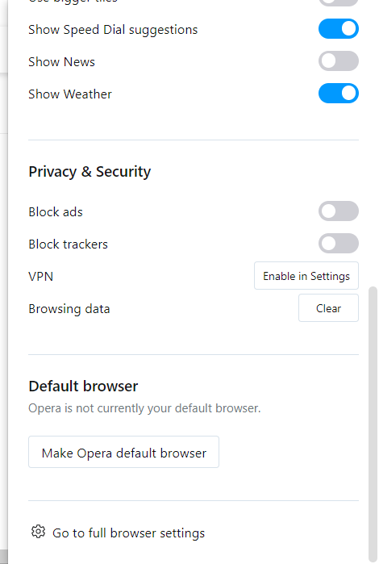The height and width of the screenshot is (564, 379).
Task: Click the Default browser heading
Action: [x=83, y=386]
